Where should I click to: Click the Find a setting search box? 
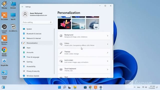pos(37,22)
